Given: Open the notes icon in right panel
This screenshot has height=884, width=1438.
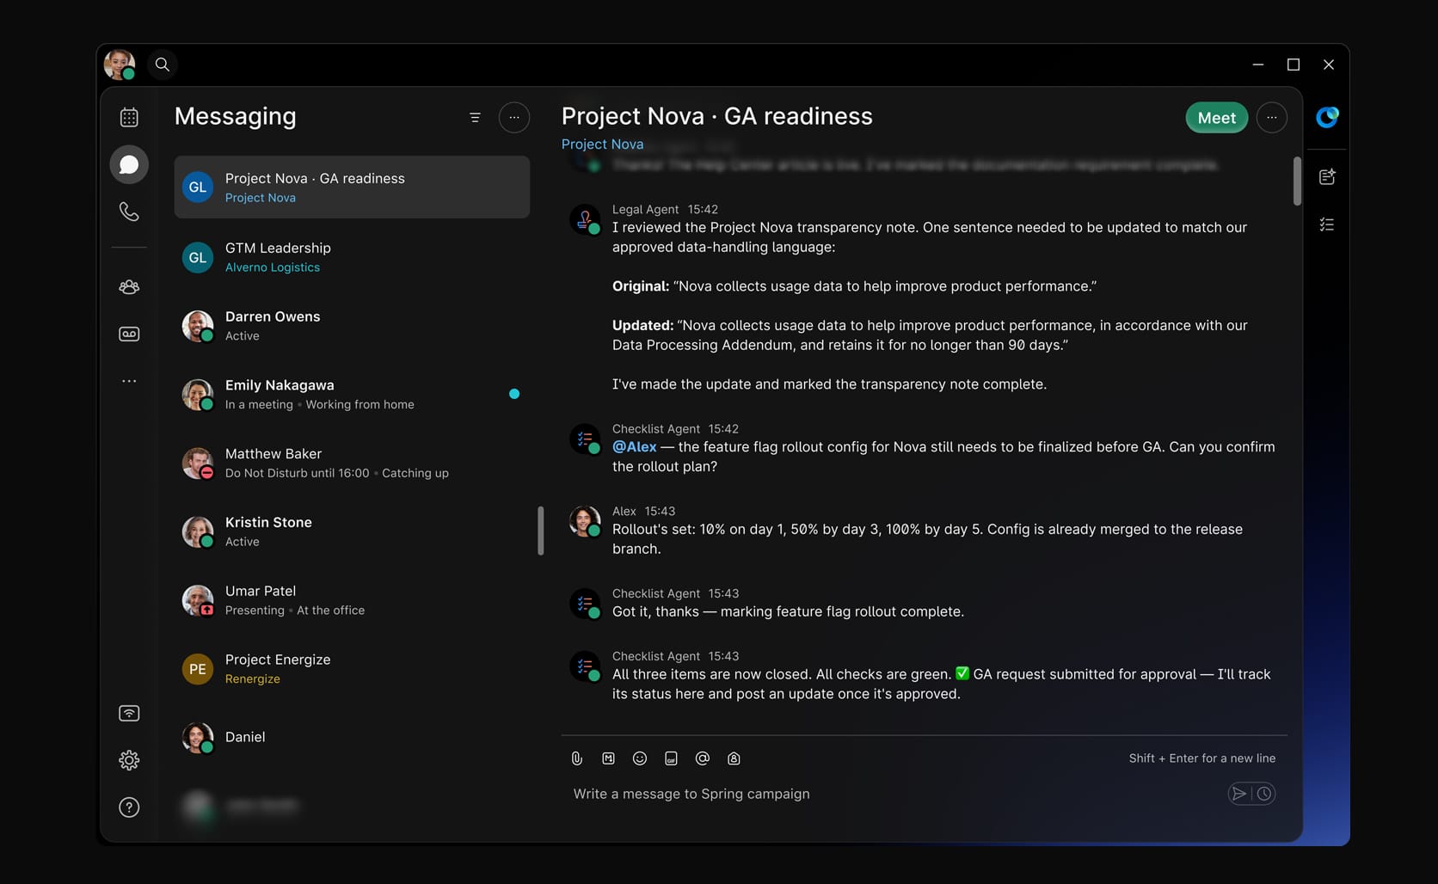Looking at the screenshot, I should 1327,176.
